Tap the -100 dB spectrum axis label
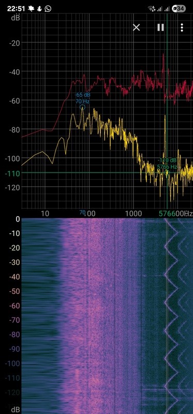This screenshot has width=193, height=414. pyautogui.click(x=12, y=158)
